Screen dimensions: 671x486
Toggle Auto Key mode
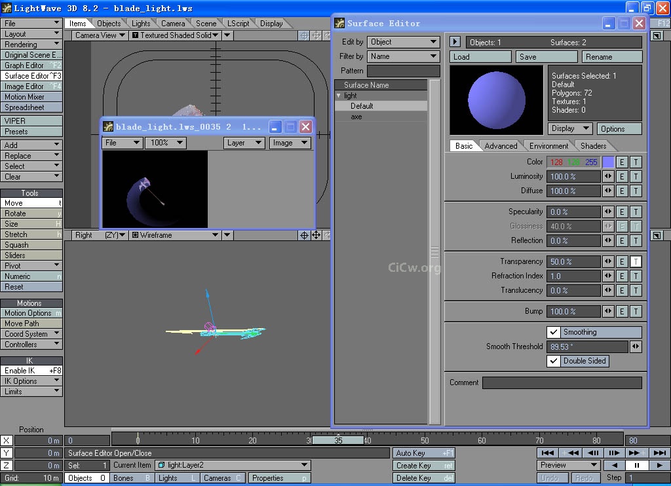pyautogui.click(x=424, y=453)
